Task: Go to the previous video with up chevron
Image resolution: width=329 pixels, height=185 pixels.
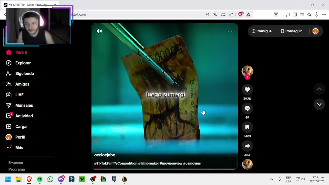Action: (x=319, y=89)
